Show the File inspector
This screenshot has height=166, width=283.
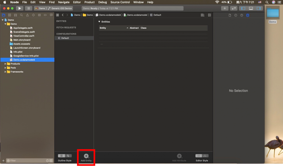(230, 15)
